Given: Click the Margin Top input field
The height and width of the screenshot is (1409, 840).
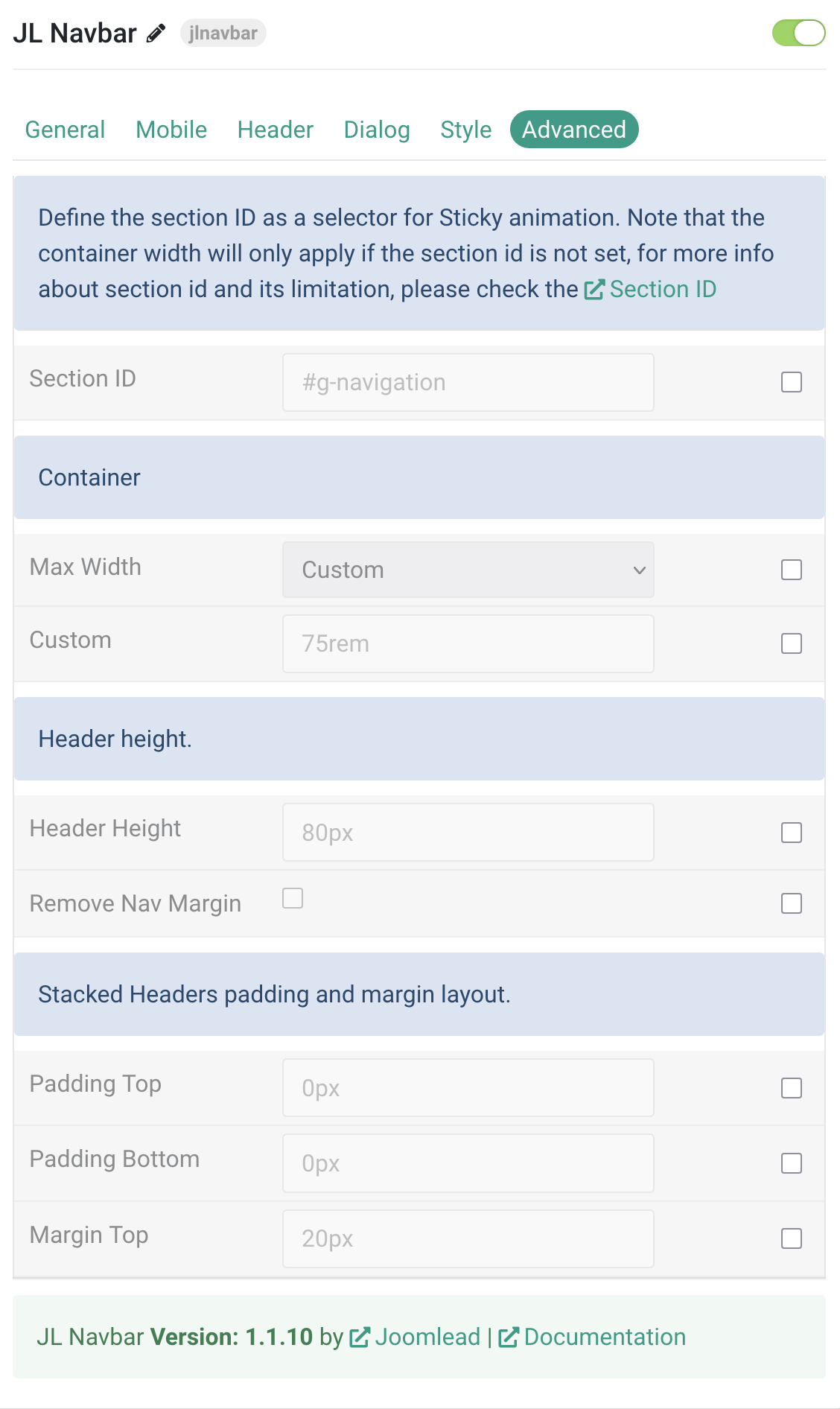Looking at the screenshot, I should tap(468, 1238).
